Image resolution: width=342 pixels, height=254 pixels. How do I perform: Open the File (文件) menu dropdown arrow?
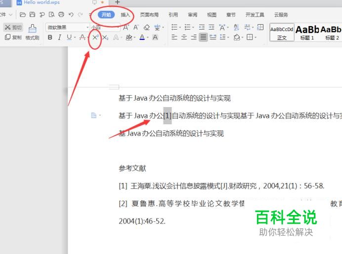tap(10, 15)
